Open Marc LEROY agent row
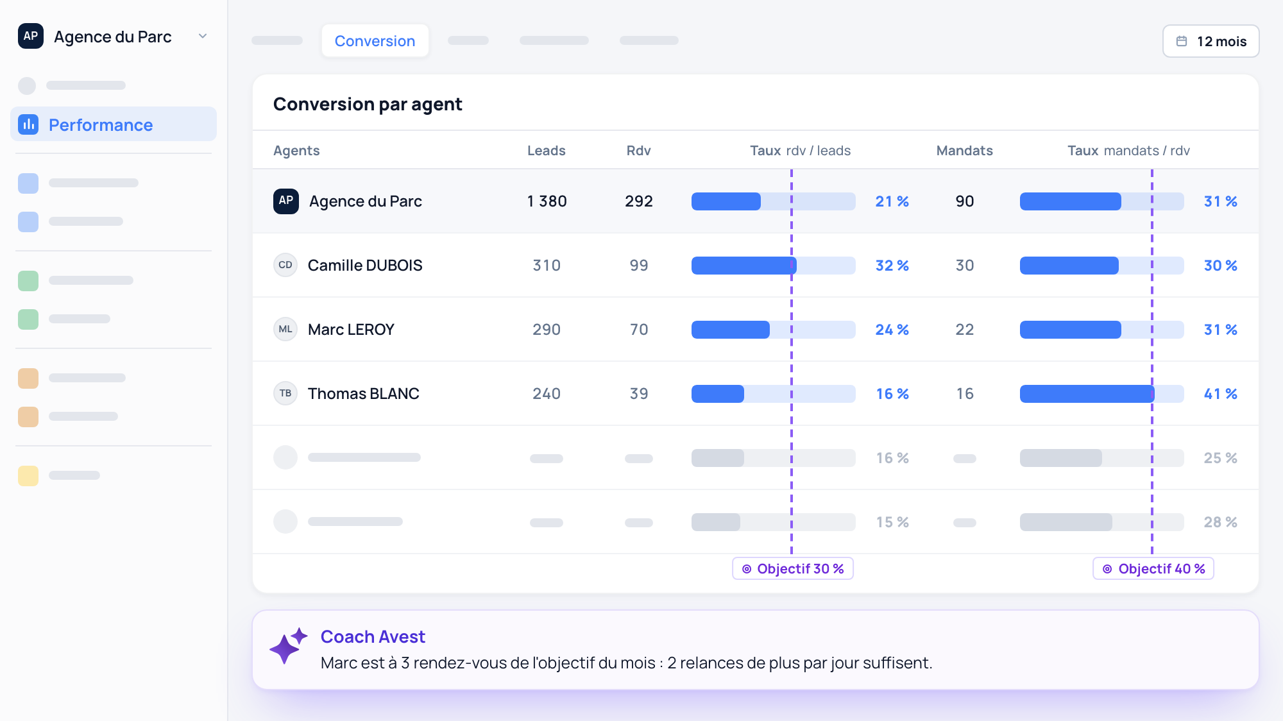 tap(756, 330)
